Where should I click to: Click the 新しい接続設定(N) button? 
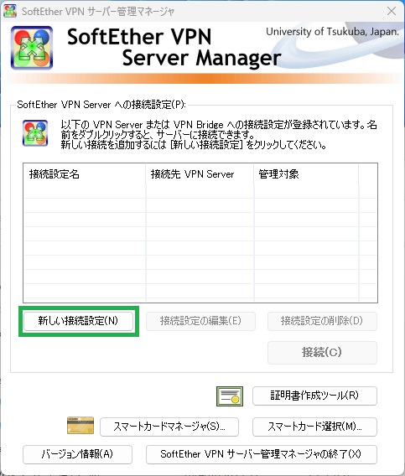point(78,321)
